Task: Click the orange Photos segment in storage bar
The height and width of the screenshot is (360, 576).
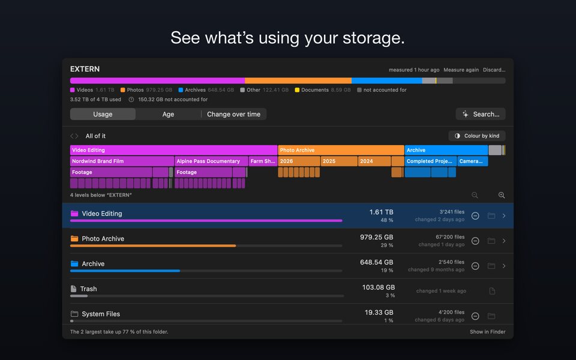Action: tap(298, 80)
